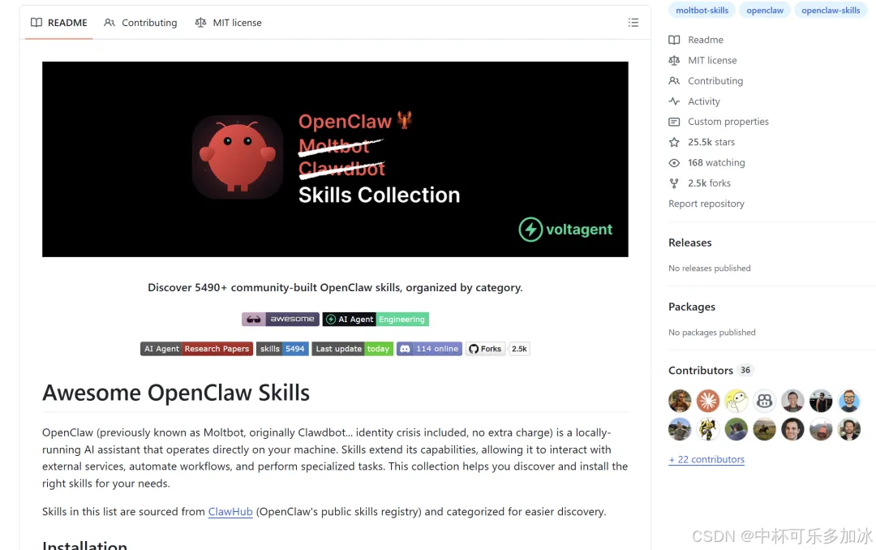This screenshot has width=876, height=550.
Task: Show all contributors via + 22 contributors
Action: click(706, 459)
